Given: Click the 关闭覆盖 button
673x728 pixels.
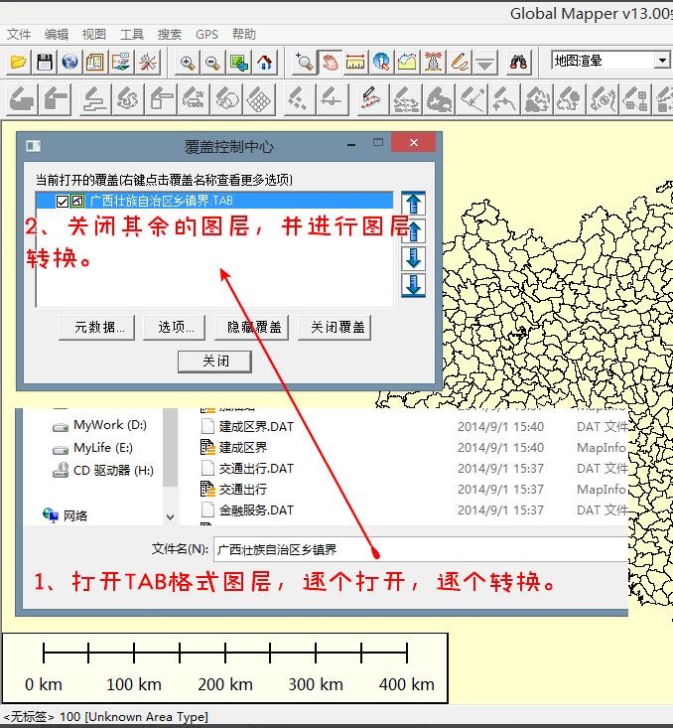Looking at the screenshot, I should click(335, 328).
